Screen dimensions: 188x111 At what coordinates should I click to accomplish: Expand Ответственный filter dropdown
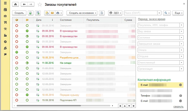pos(181,62)
